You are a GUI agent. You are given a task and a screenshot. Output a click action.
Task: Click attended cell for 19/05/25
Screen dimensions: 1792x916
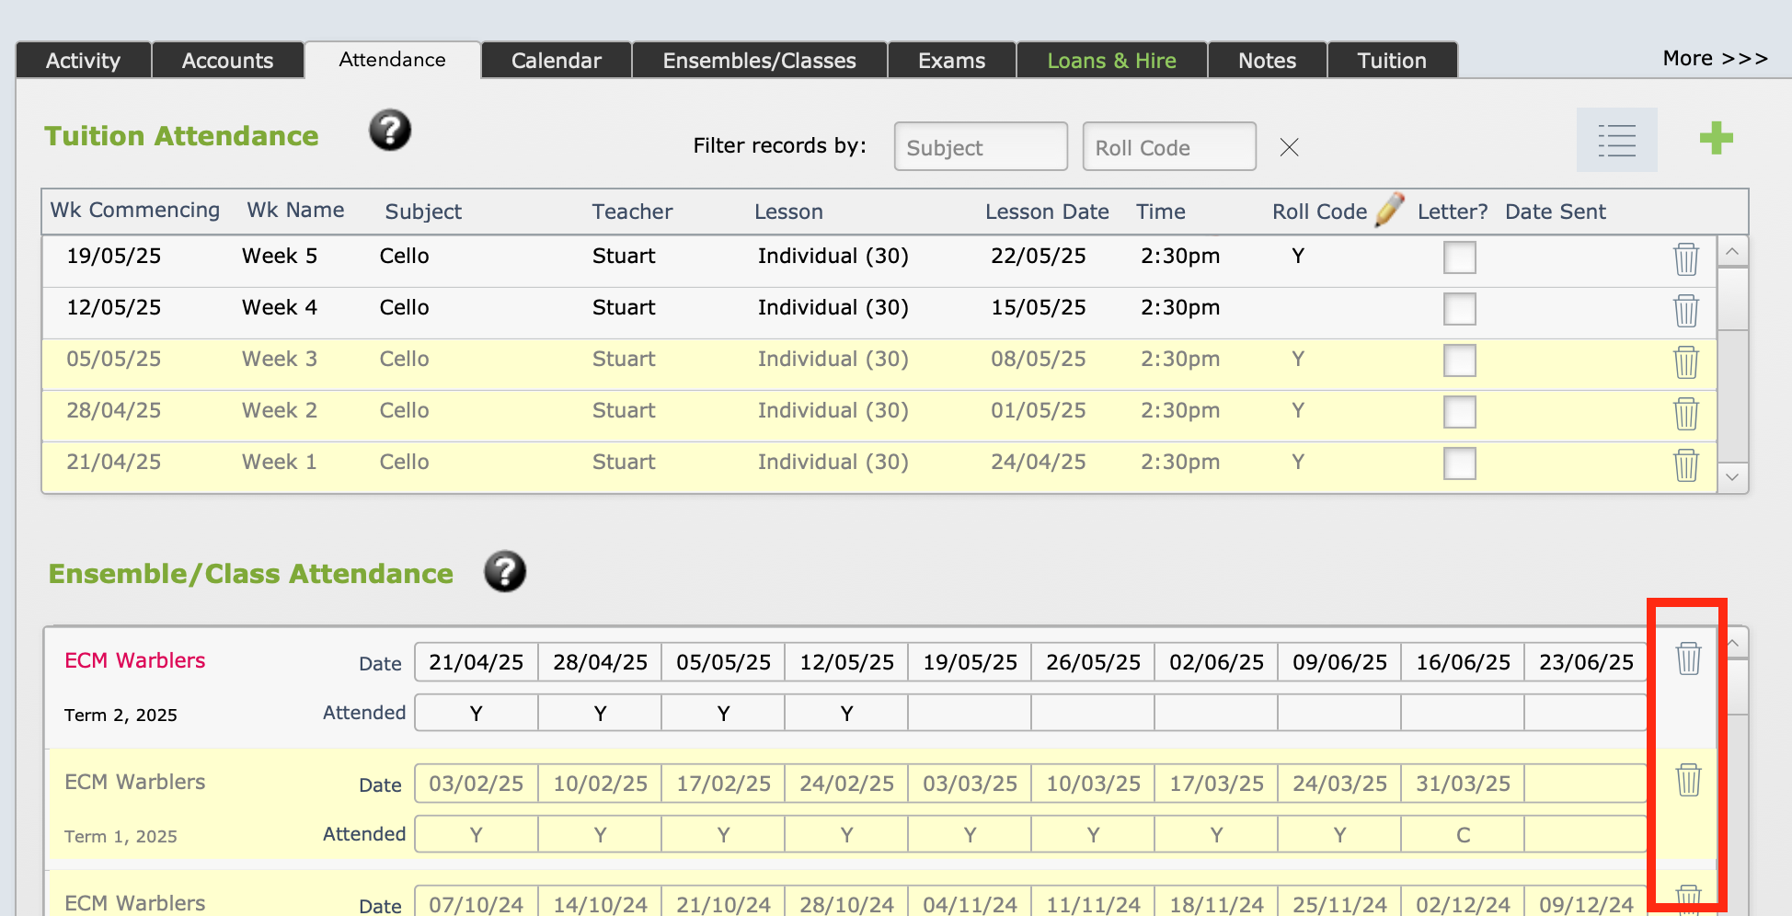click(x=970, y=713)
